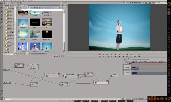Click the Fast-forward double-arrow transport button
This screenshot has height=102, width=171.
(104, 54)
